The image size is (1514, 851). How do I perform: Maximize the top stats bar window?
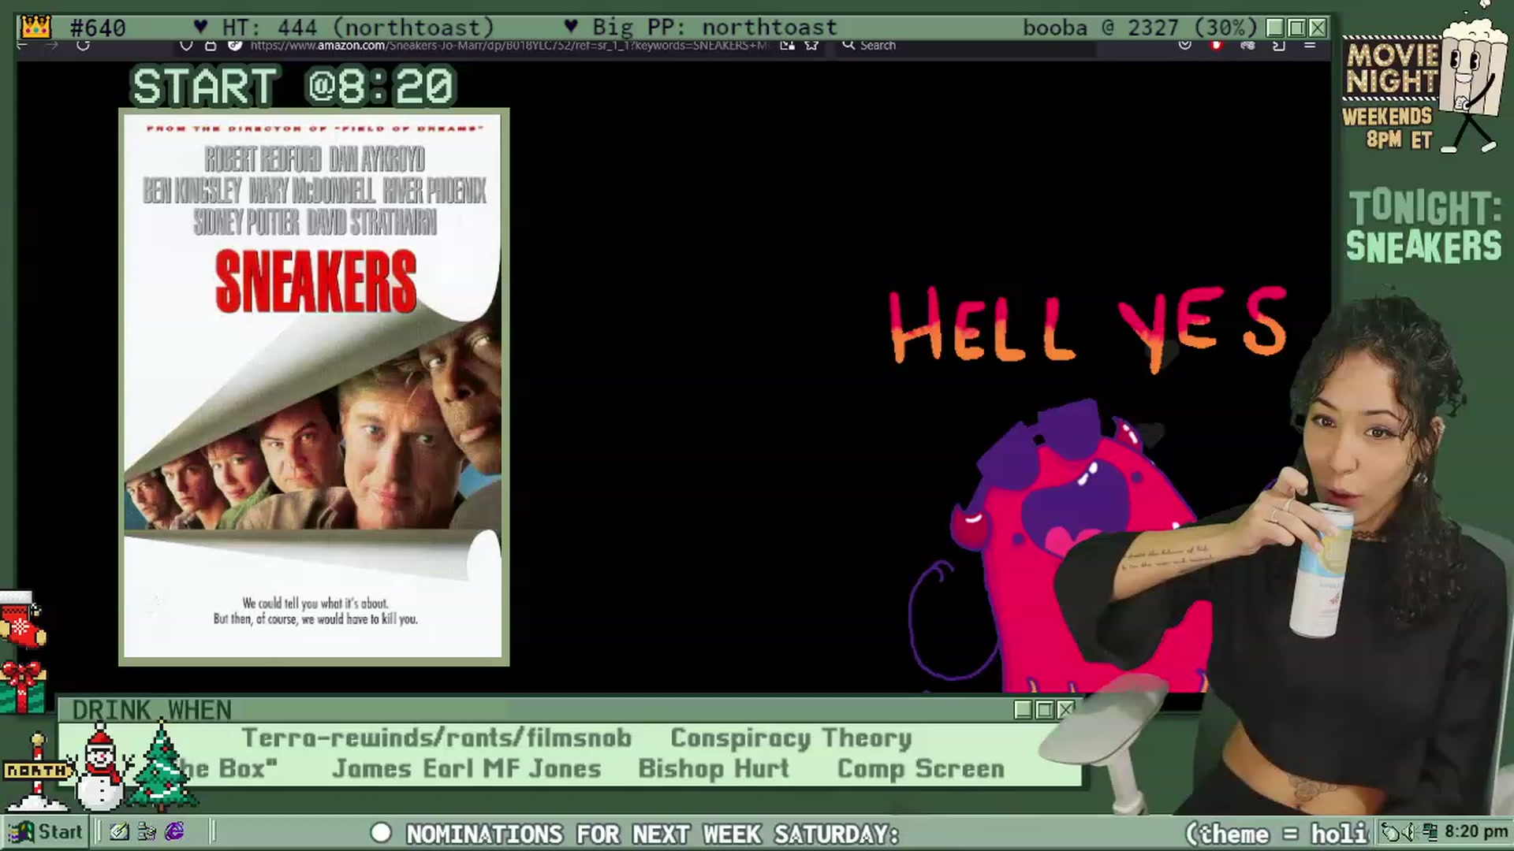(x=1296, y=28)
